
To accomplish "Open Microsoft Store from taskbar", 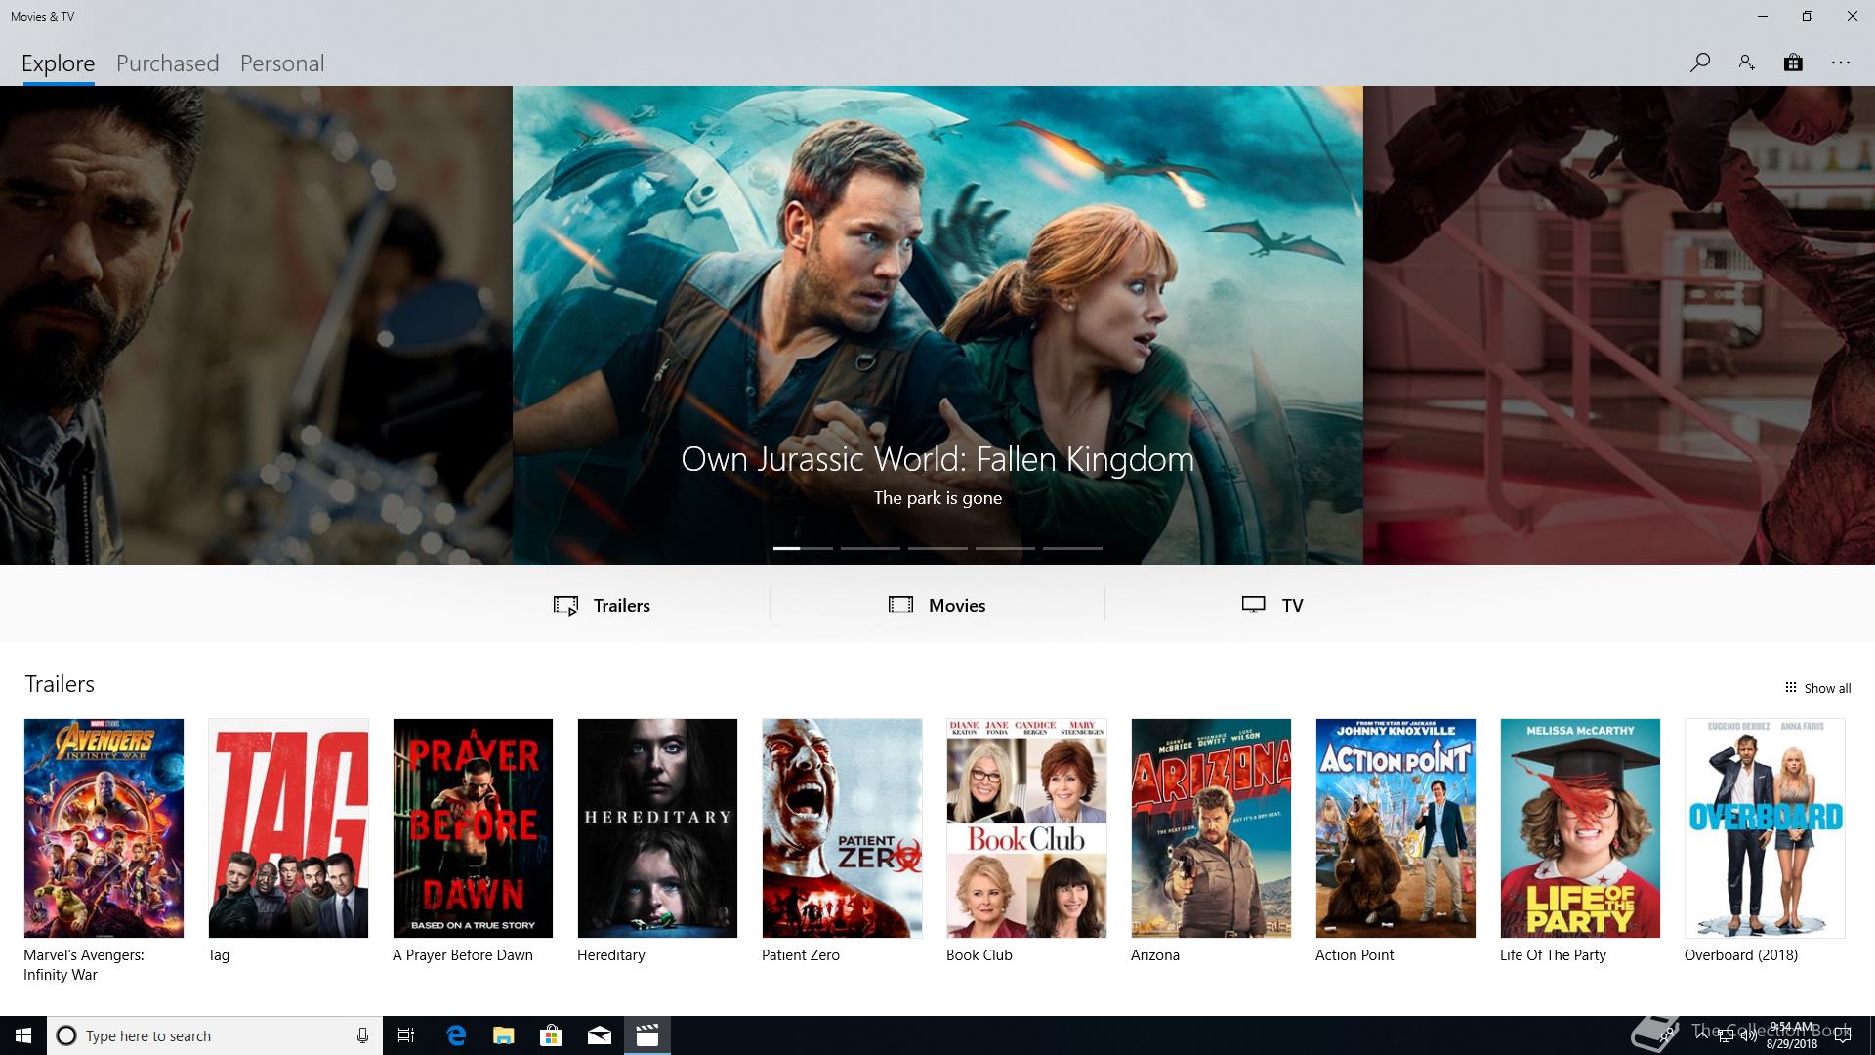I will 551,1035.
